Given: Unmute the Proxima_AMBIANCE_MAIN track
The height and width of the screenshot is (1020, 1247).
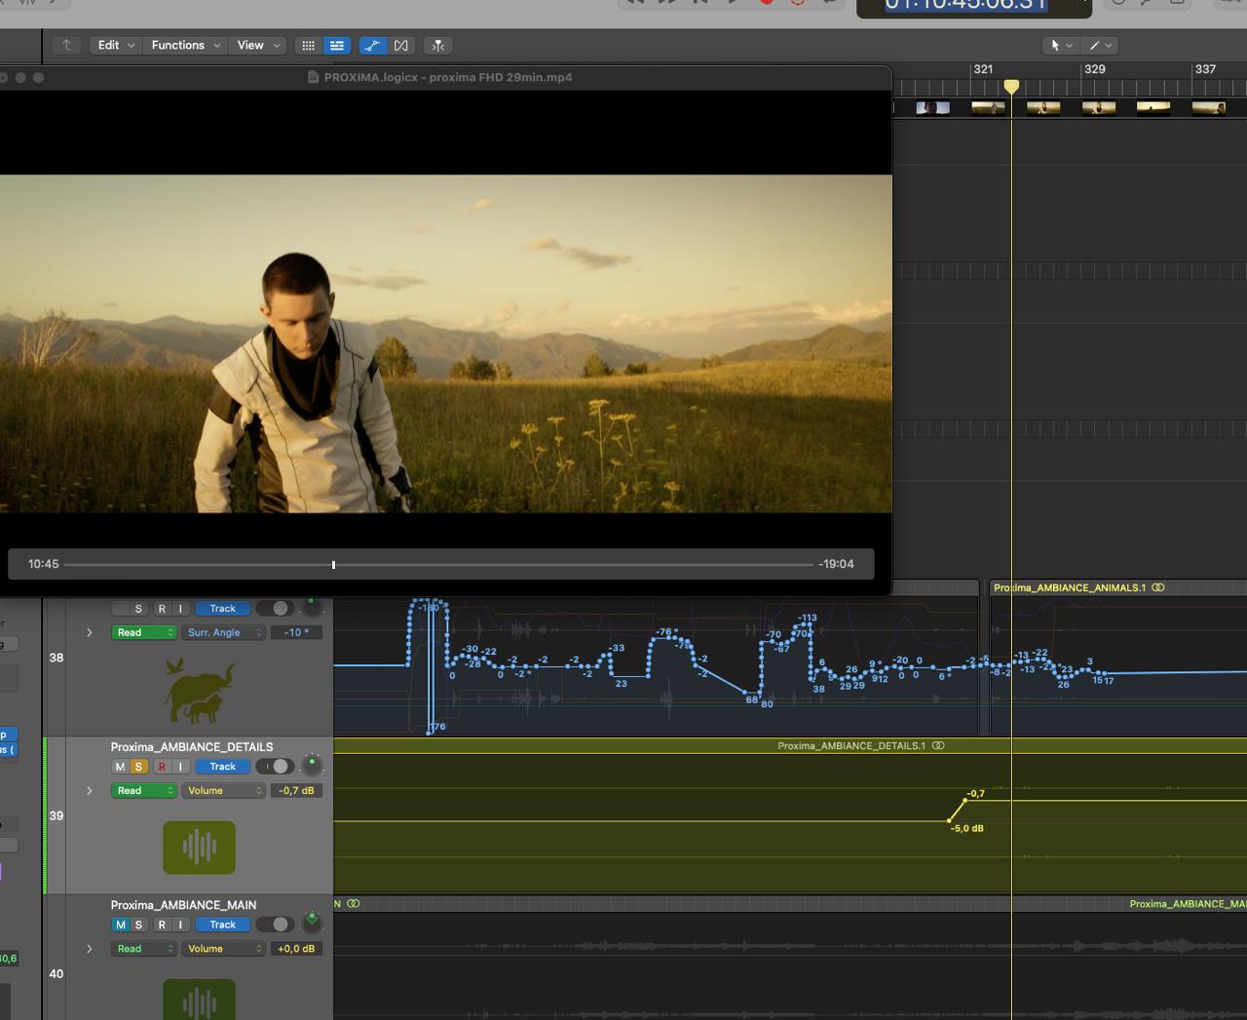Looking at the screenshot, I should point(121,925).
